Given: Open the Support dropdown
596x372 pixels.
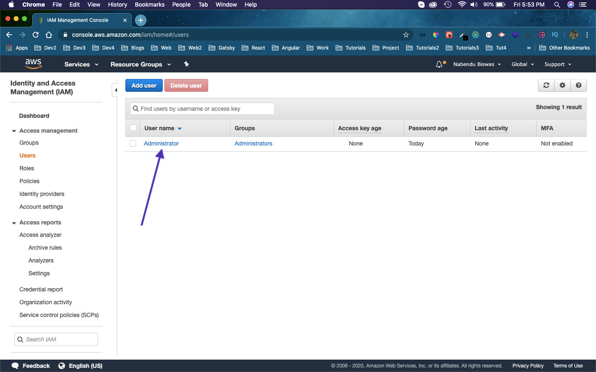Looking at the screenshot, I should point(558,64).
